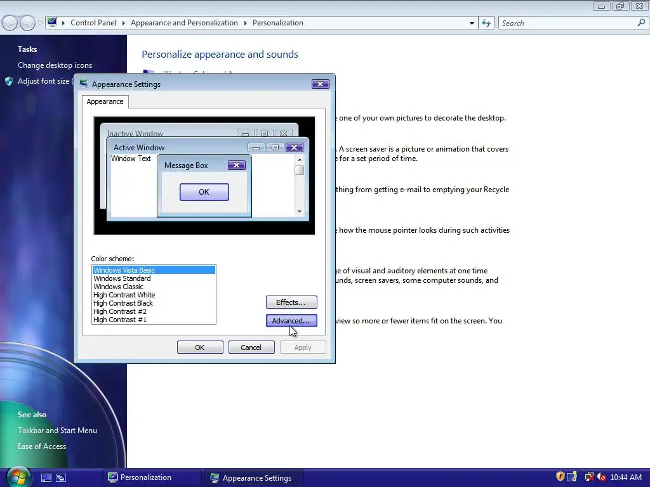Image resolution: width=650 pixels, height=487 pixels.
Task: Restore down the Personalization window
Action: [620, 6]
